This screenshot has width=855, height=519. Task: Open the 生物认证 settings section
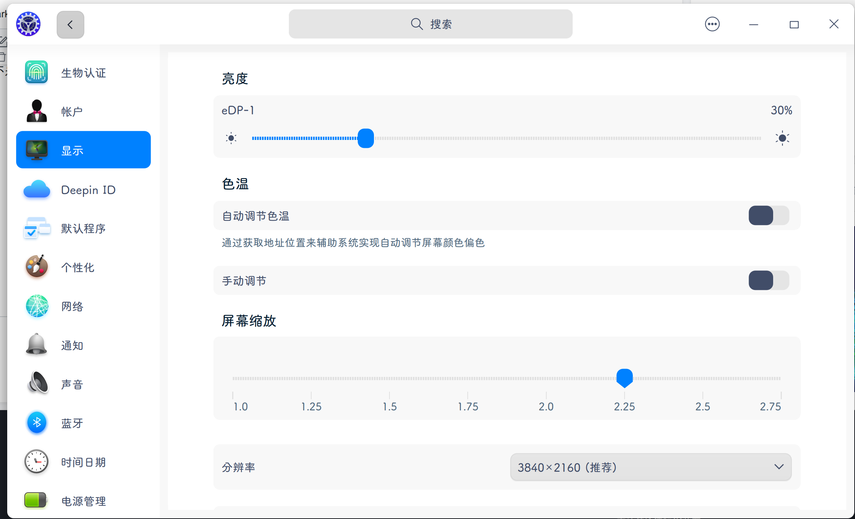pos(83,72)
